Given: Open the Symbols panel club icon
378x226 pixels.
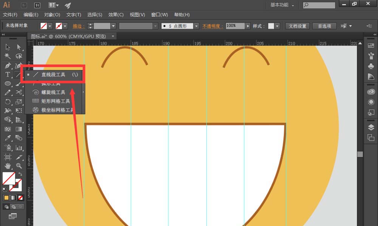Looking at the screenshot, I should click(371, 66).
